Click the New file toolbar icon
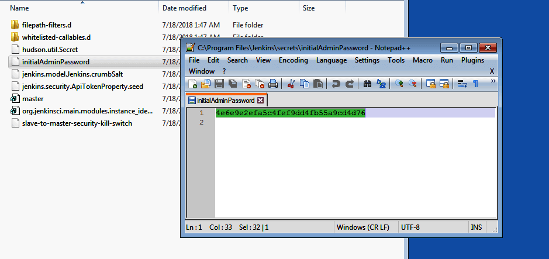Image resolution: width=549 pixels, height=259 pixels. point(193,84)
